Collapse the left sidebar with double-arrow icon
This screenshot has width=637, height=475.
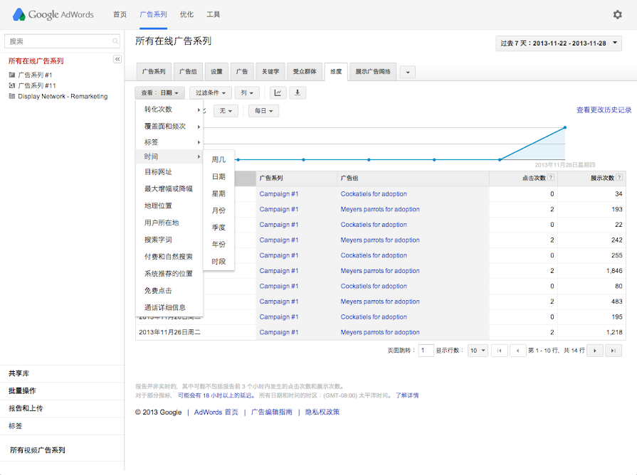pyautogui.click(x=117, y=59)
